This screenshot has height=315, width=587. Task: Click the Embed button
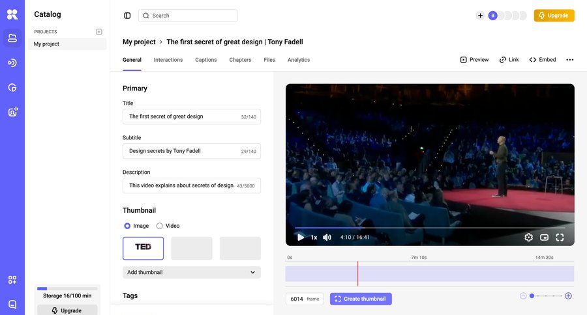pyautogui.click(x=543, y=60)
